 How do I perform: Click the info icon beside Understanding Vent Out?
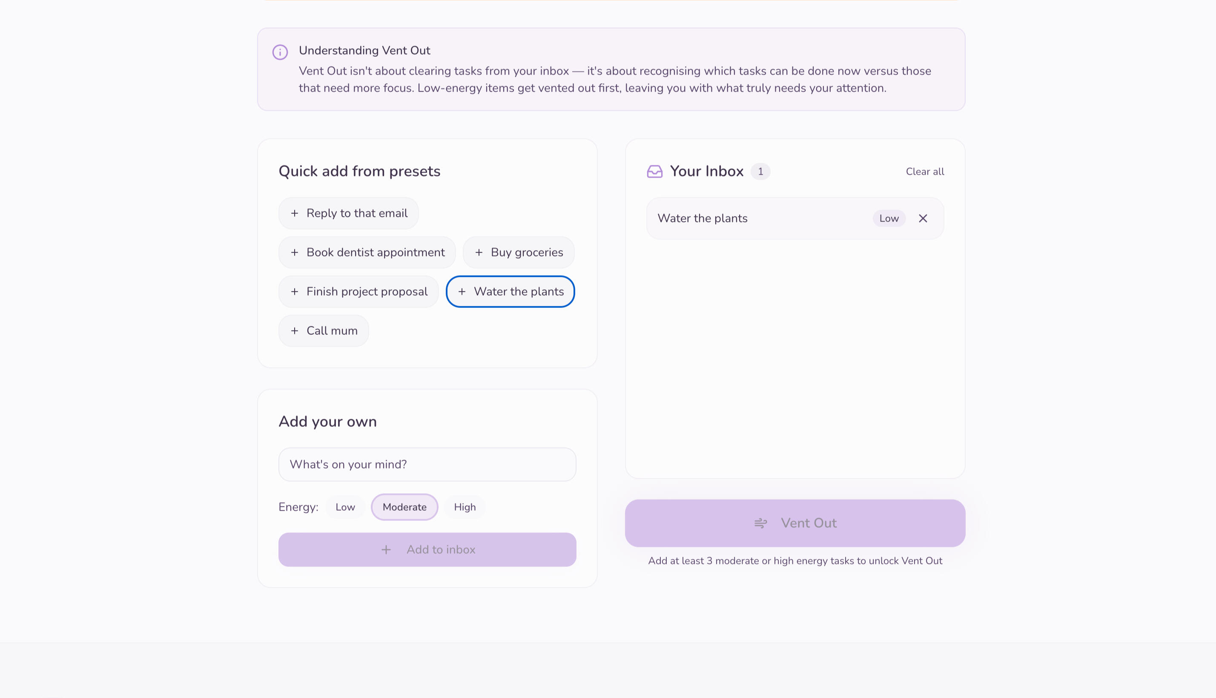[x=280, y=52]
